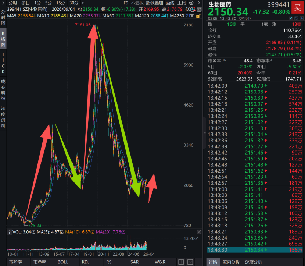Image resolution: width=305 pixels, height=266 pixels.
Task: Select the 5分 five-minute period
Action: click(x=48, y=3)
